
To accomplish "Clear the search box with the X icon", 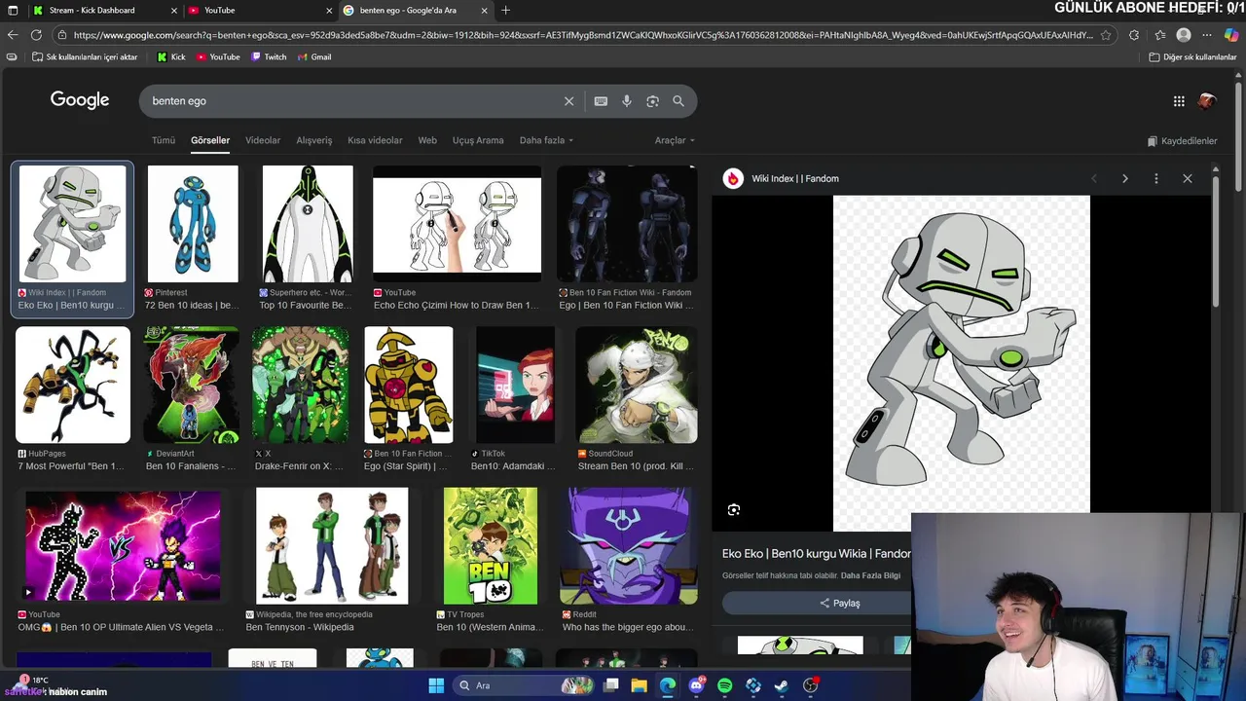I will tap(569, 101).
